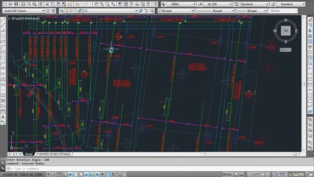Open the Standard table style dropdown
This screenshot has height=177, width=314.
click(254, 4)
